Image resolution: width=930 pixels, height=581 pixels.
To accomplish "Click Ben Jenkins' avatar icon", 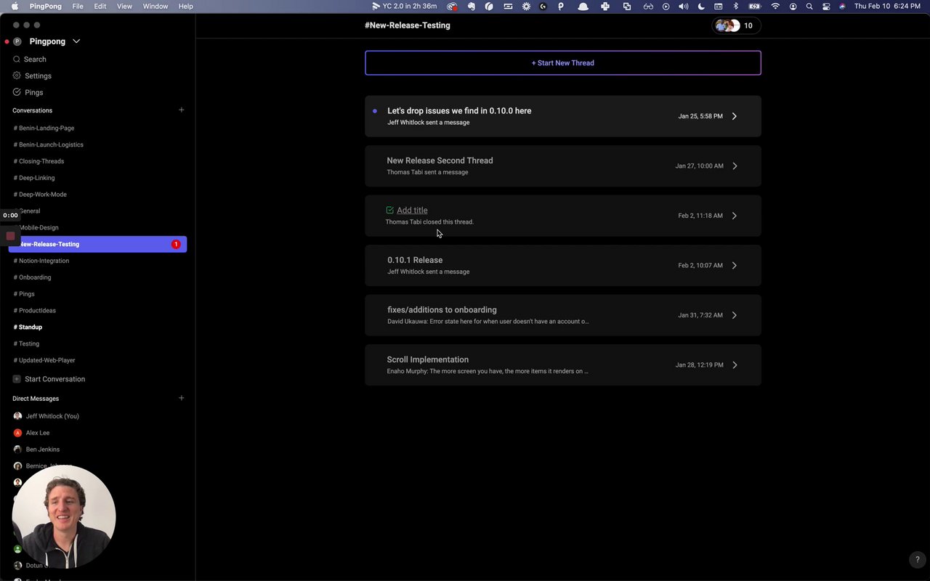I will coord(17,450).
